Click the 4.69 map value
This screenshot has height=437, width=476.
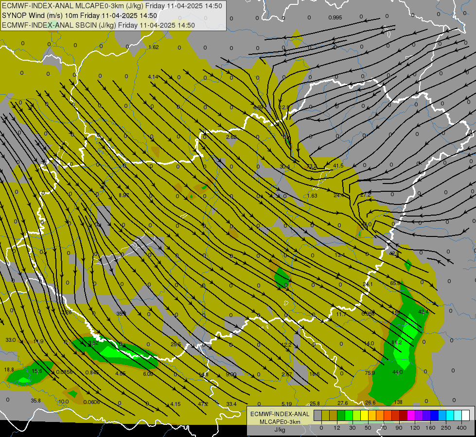point(258,107)
